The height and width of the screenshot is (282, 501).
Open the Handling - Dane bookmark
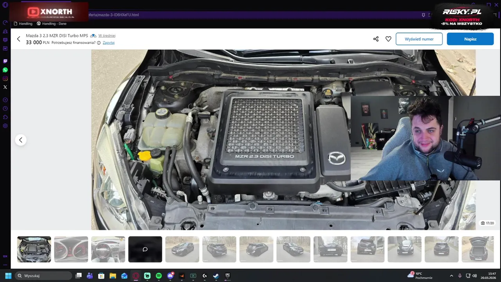[x=52, y=23]
